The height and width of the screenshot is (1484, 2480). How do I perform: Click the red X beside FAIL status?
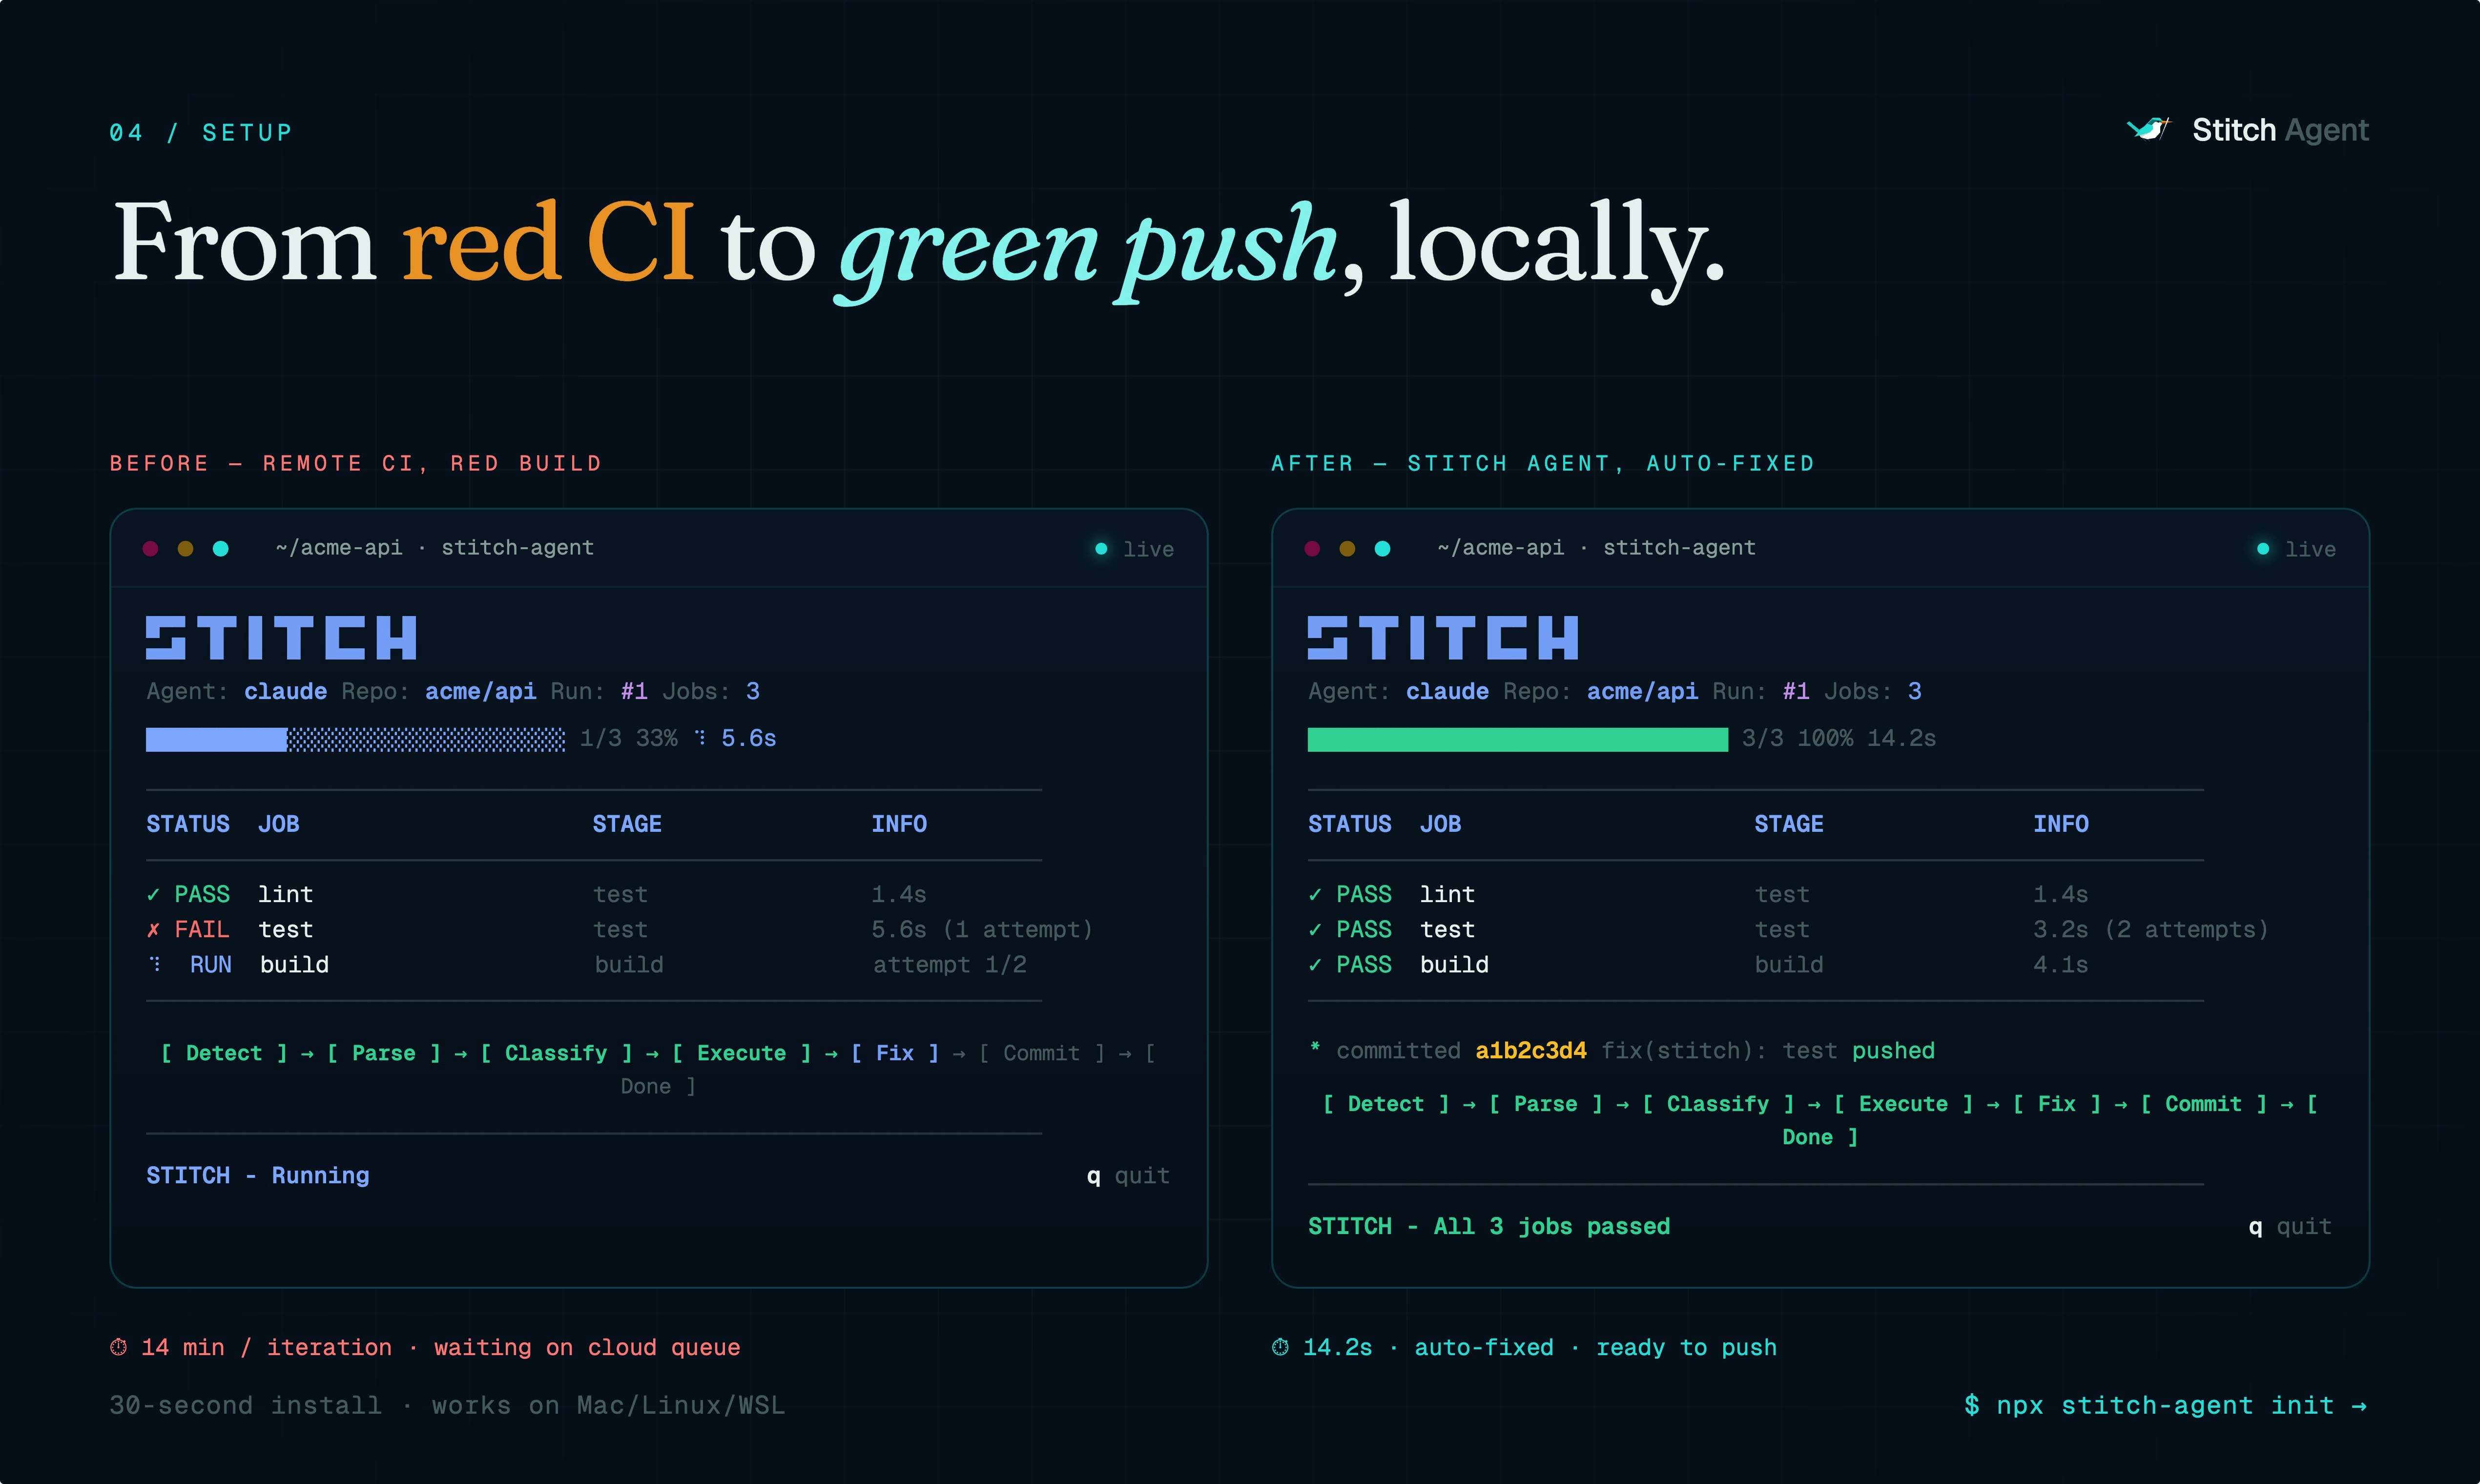point(153,930)
